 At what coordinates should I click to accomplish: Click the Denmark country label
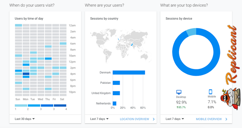click(x=105, y=73)
